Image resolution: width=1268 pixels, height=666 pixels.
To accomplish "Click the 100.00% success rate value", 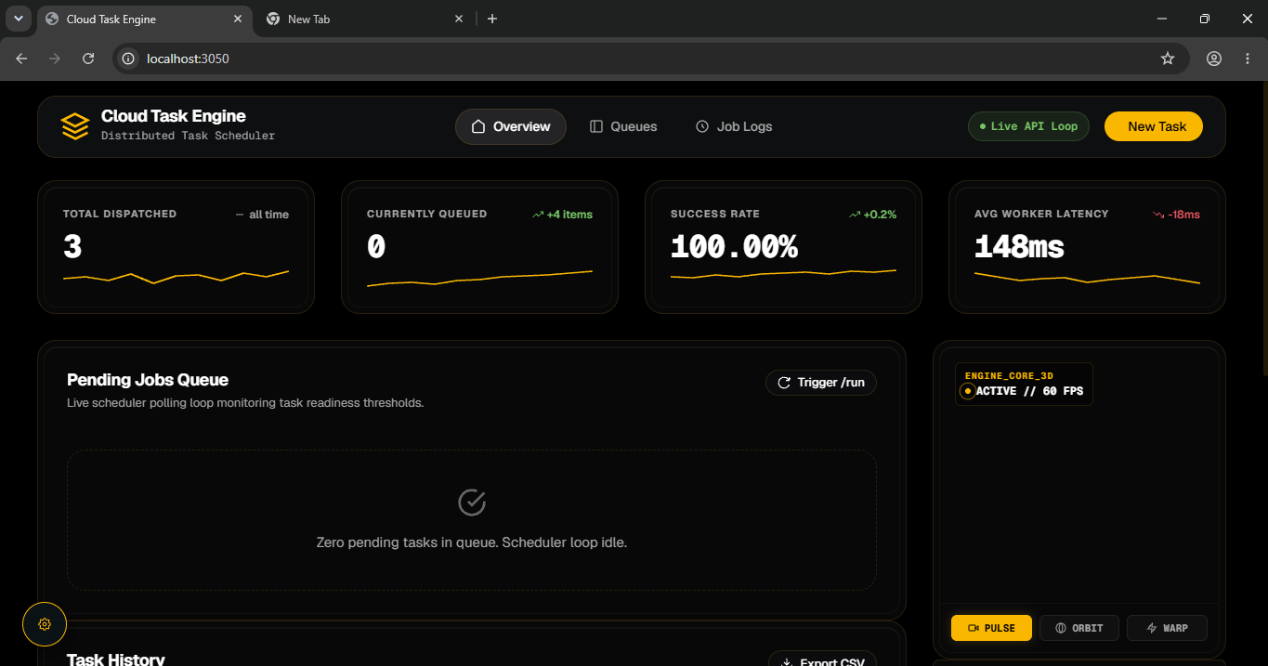I will pyautogui.click(x=734, y=247).
